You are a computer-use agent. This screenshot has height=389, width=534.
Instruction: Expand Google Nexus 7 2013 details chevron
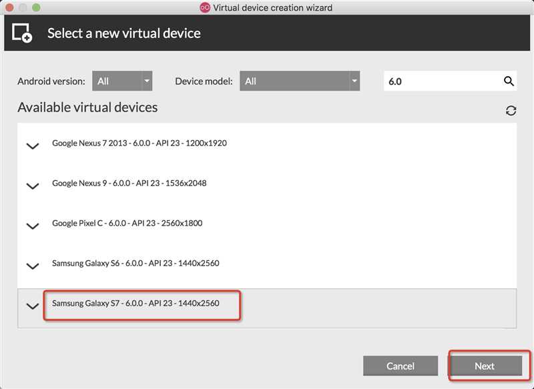click(33, 146)
